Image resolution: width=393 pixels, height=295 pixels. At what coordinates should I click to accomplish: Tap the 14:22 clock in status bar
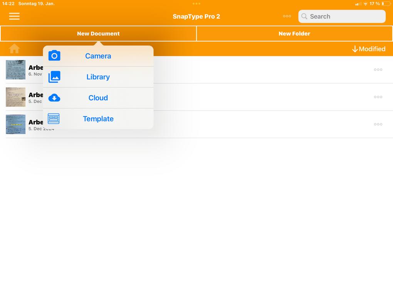(x=8, y=4)
